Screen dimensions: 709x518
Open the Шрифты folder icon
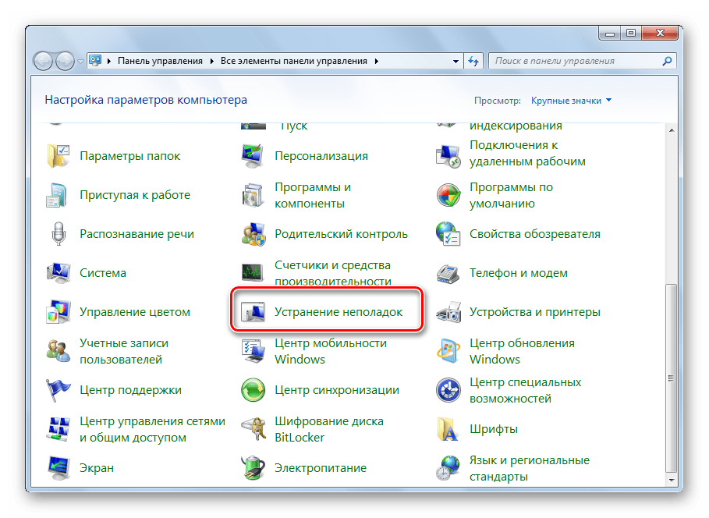click(448, 429)
